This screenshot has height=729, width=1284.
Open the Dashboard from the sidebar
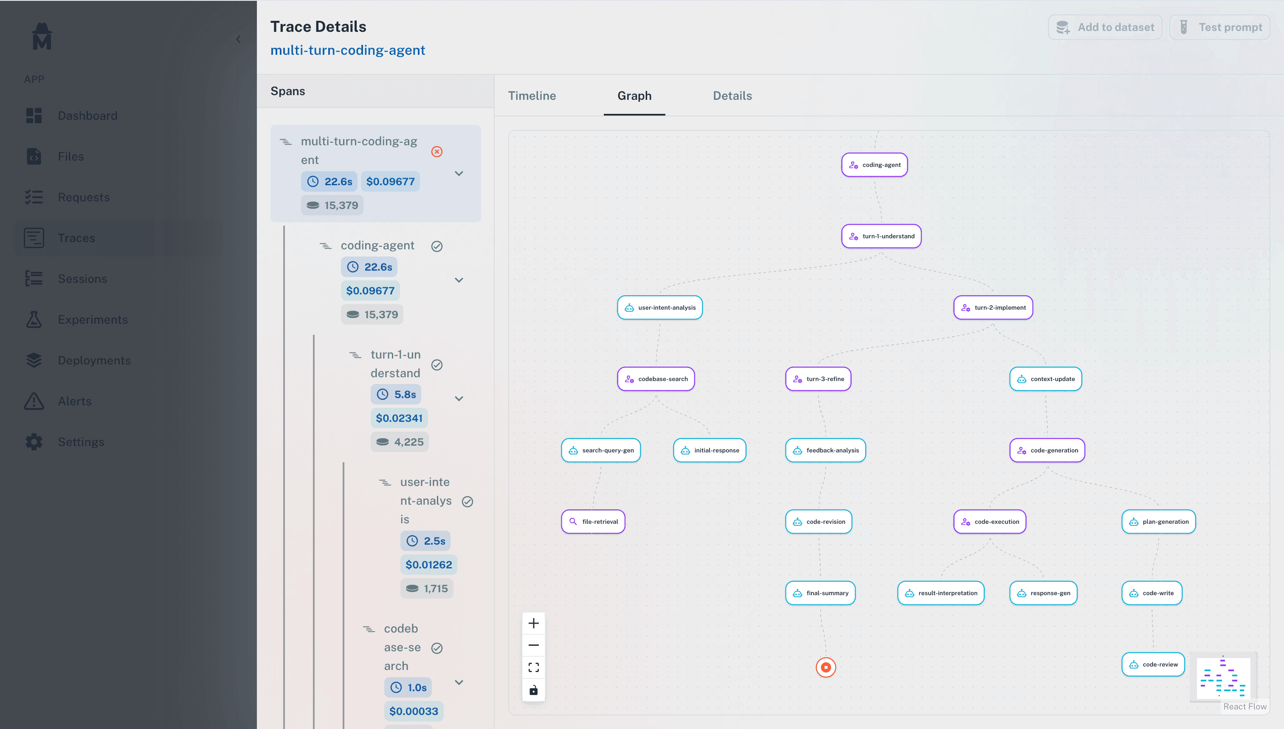(x=87, y=116)
